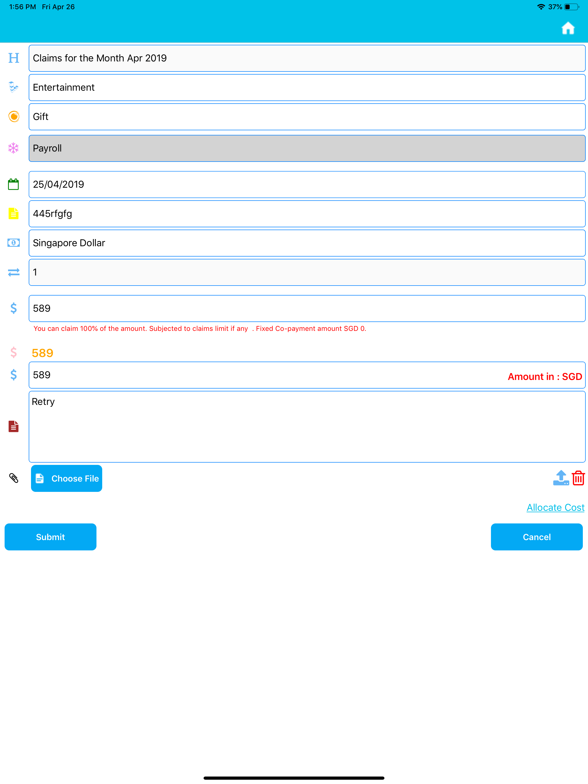Click the blue H header icon
The image size is (588, 784).
(x=13, y=58)
